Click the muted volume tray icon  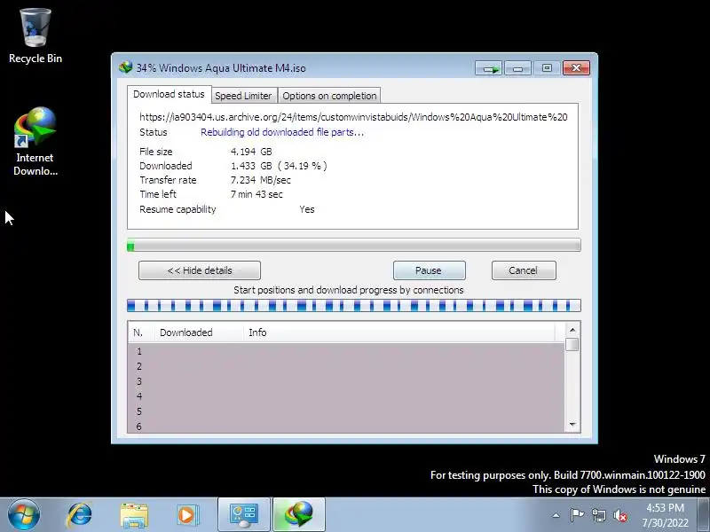620,515
